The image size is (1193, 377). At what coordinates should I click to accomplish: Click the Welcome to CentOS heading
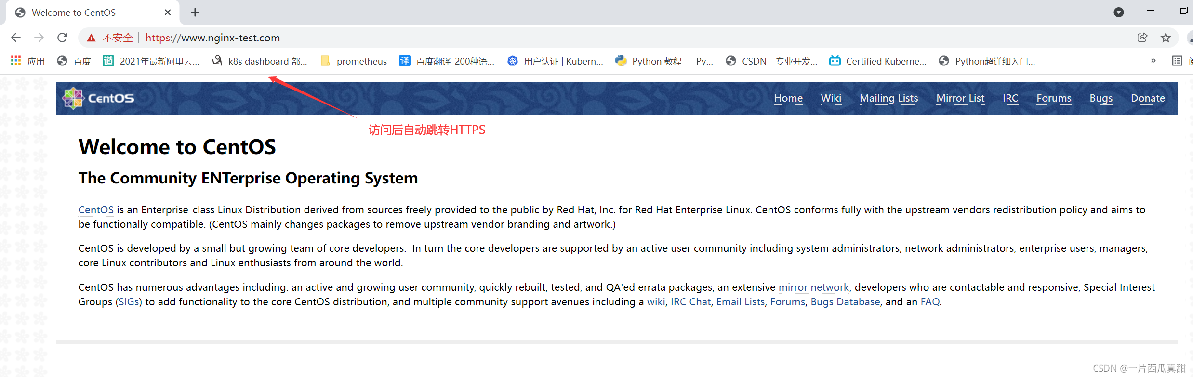(x=177, y=147)
